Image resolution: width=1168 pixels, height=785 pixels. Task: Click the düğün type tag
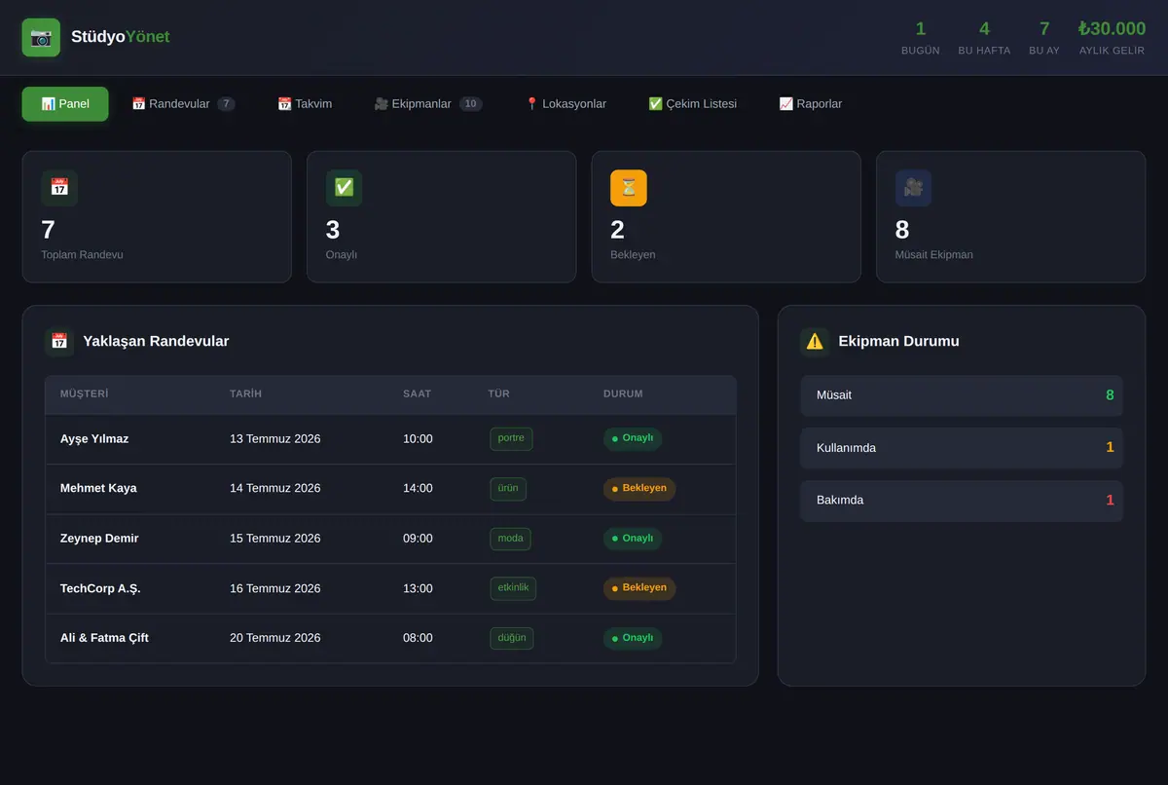click(512, 638)
